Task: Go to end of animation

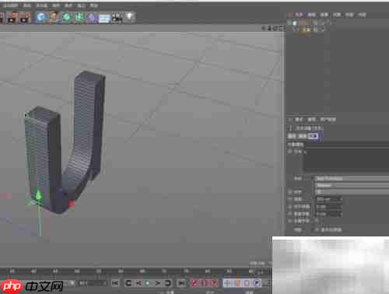Action: point(181,283)
